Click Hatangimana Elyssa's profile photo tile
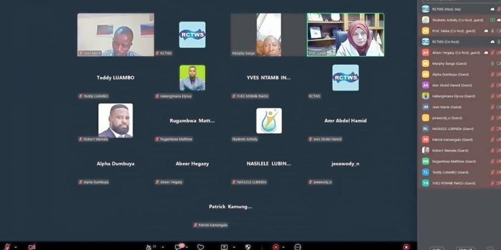Screen dimensions: 501x250 coord(193,78)
